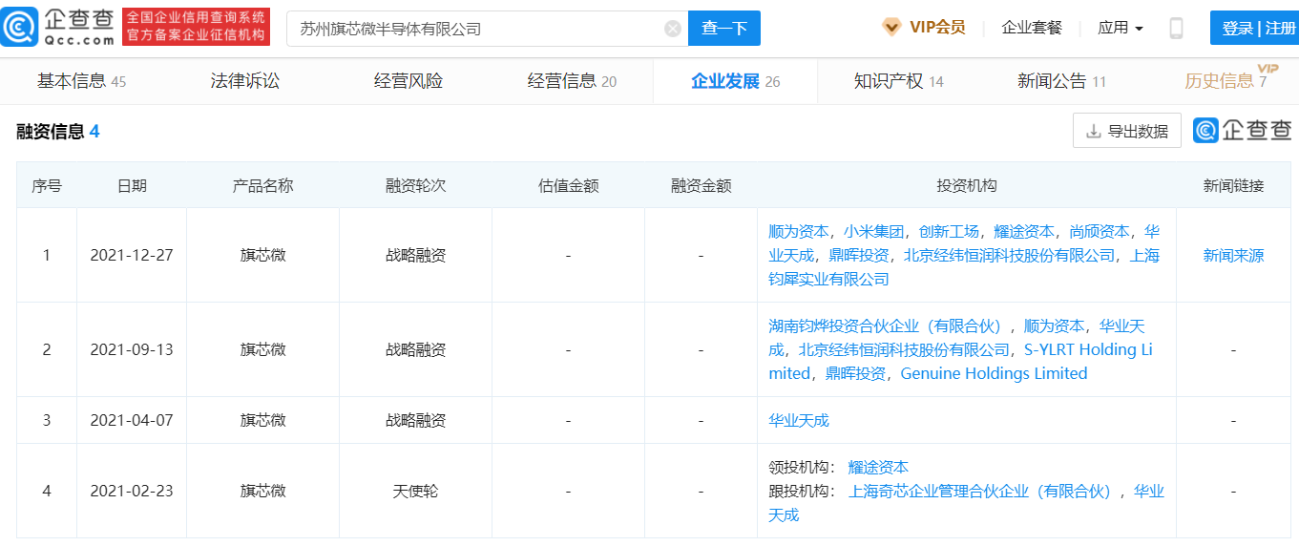Open the VIP会员 link
Image resolution: width=1299 pixels, height=546 pixels.
point(937,28)
